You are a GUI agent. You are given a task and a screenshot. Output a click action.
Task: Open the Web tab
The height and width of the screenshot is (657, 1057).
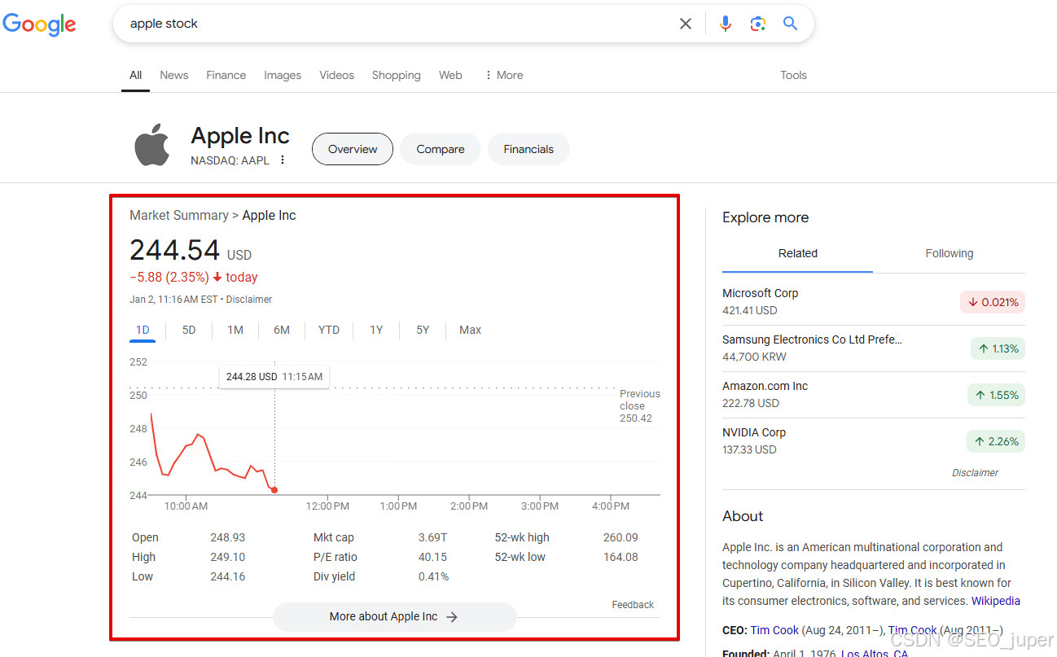click(450, 75)
